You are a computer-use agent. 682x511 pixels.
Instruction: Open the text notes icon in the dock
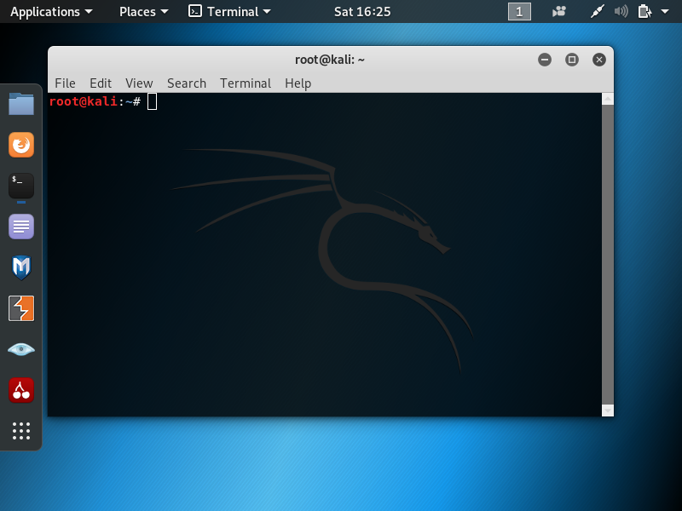pyautogui.click(x=20, y=227)
